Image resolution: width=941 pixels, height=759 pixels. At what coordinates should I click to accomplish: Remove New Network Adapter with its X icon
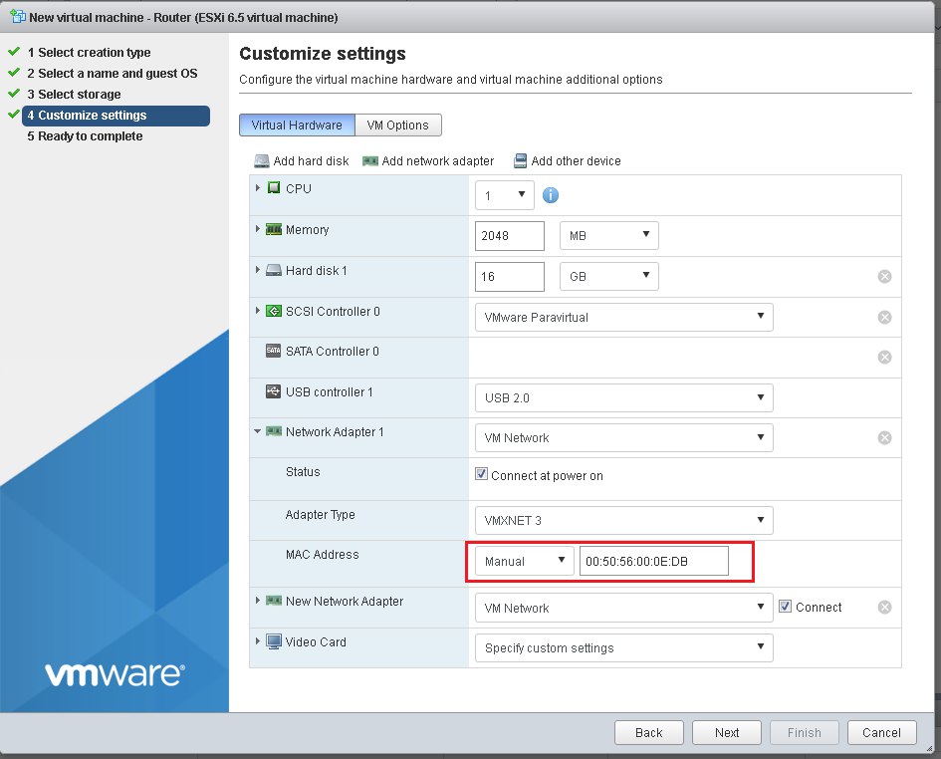click(x=884, y=607)
